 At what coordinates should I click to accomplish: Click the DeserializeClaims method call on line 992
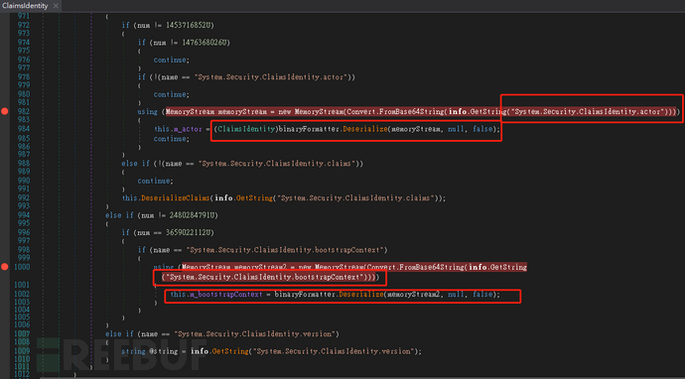point(175,197)
